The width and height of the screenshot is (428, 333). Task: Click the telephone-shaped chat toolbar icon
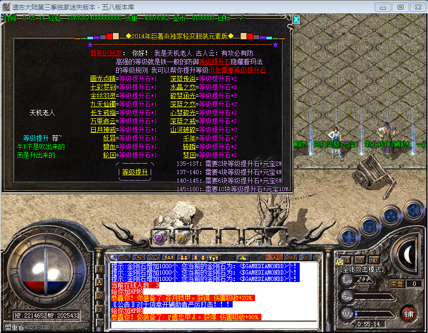154,257
